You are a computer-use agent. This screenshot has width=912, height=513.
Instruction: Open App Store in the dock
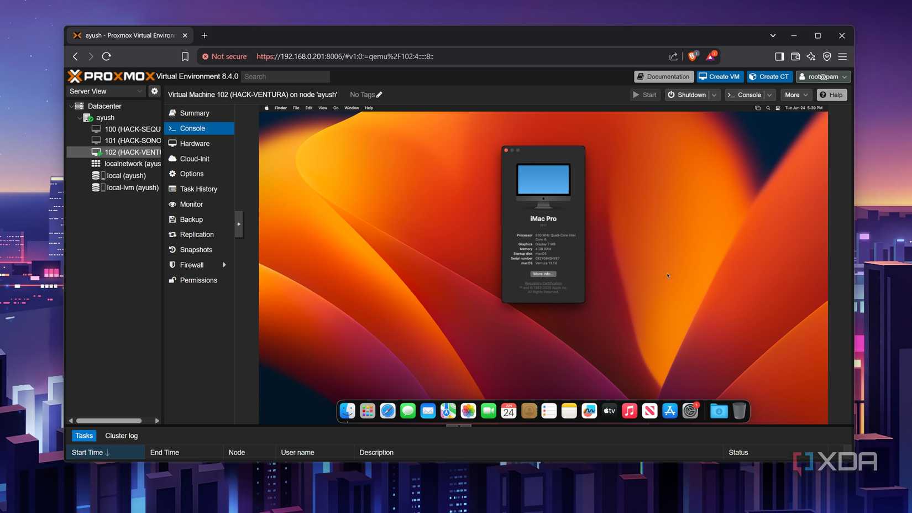(x=670, y=411)
